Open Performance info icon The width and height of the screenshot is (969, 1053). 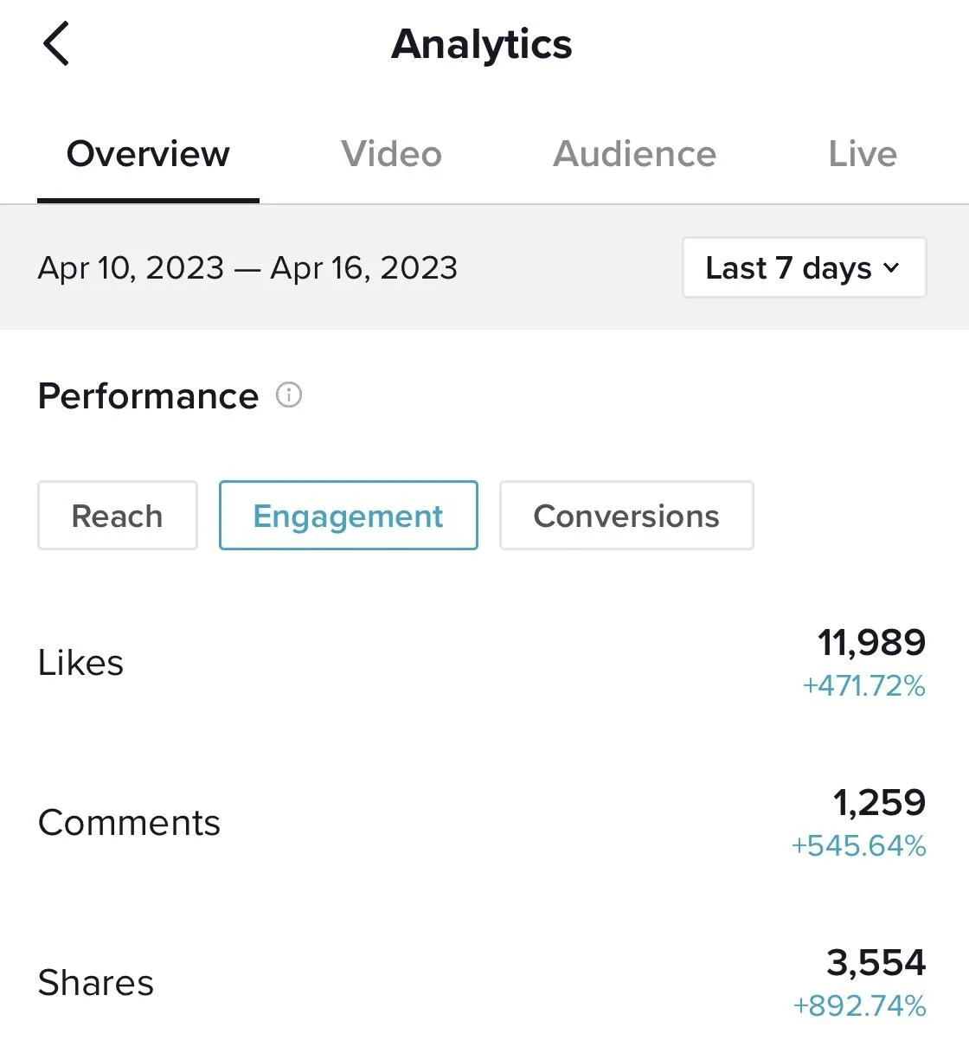289,395
